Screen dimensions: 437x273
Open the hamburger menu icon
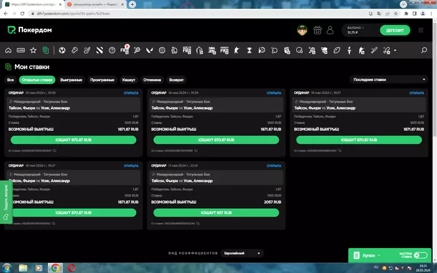[421, 30]
